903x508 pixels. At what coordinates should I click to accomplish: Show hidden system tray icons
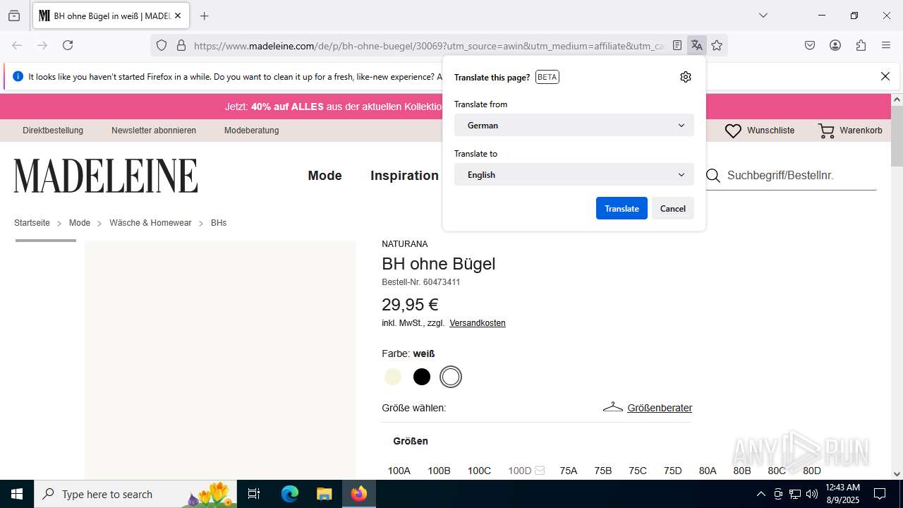pos(760,494)
